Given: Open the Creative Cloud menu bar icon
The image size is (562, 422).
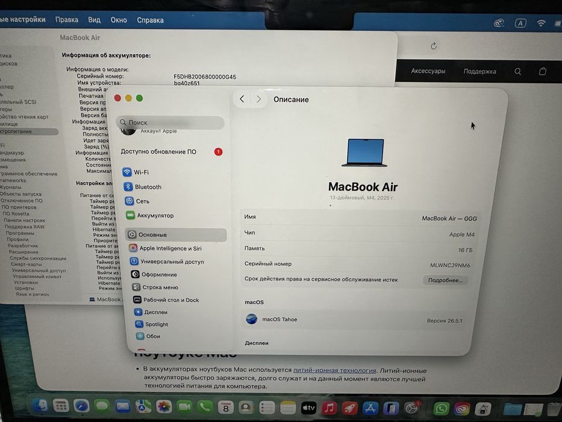Looking at the screenshot, I should [x=499, y=24].
